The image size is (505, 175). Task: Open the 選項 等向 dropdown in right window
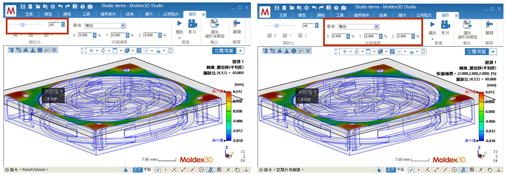(376, 27)
